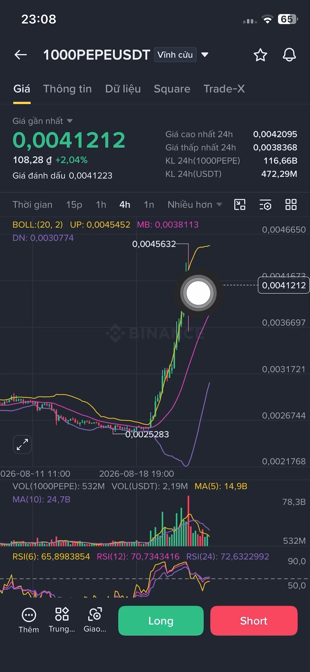Tap the back arrow icon
The image size is (310, 672).
click(21, 55)
